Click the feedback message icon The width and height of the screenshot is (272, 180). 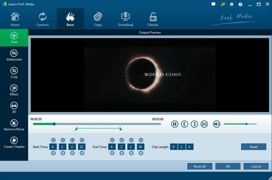tap(213, 4)
